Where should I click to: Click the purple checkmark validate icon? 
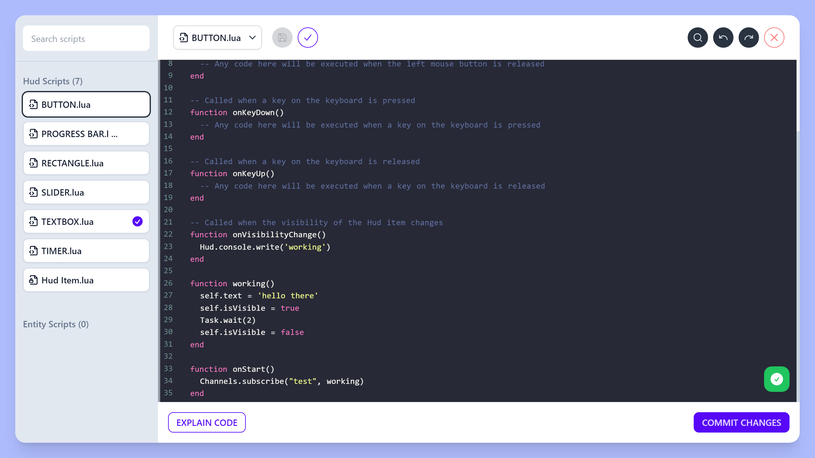(308, 38)
